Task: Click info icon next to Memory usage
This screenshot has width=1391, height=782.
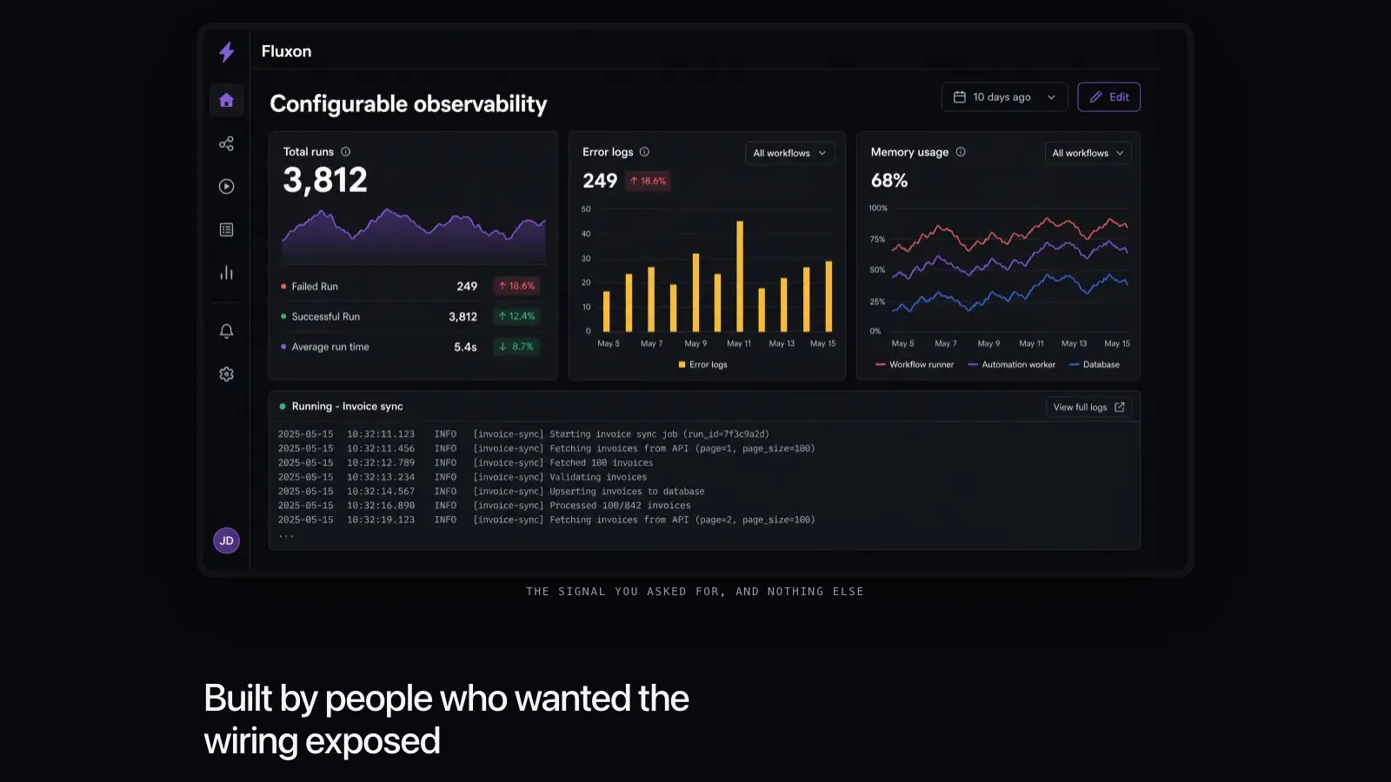Action: pos(961,151)
